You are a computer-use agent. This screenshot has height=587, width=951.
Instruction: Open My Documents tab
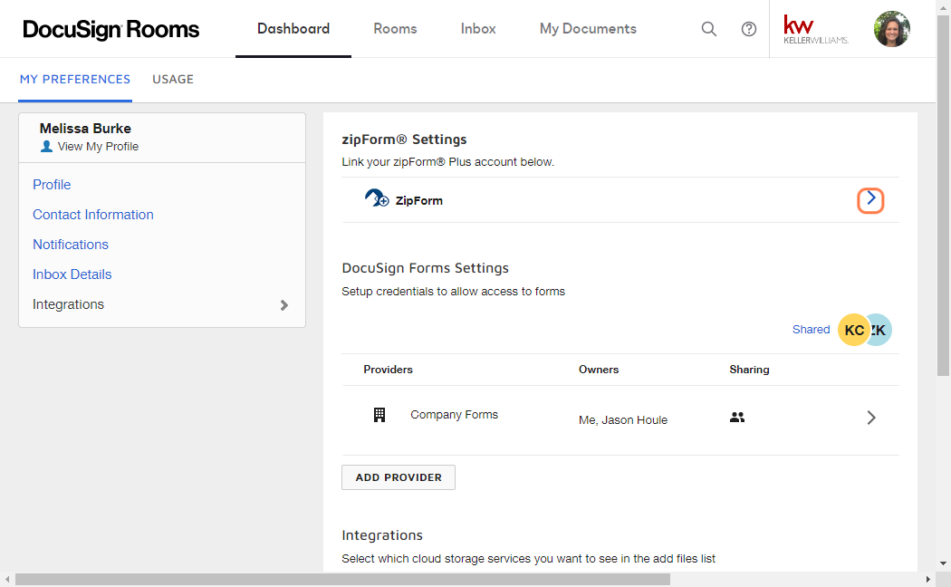[588, 28]
